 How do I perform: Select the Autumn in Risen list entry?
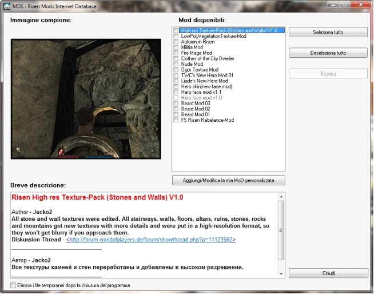coord(198,42)
